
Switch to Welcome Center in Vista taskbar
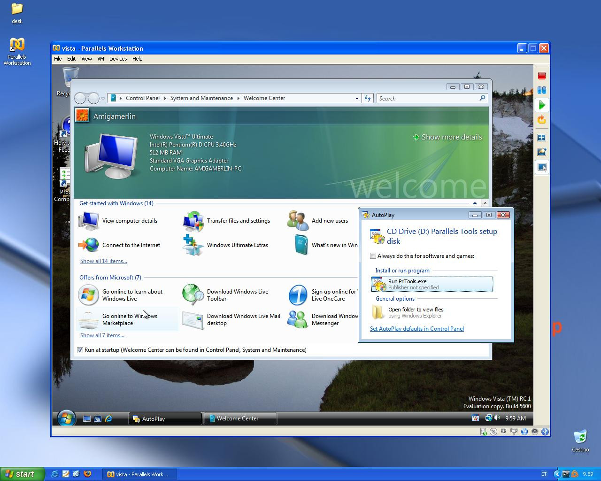coord(240,419)
